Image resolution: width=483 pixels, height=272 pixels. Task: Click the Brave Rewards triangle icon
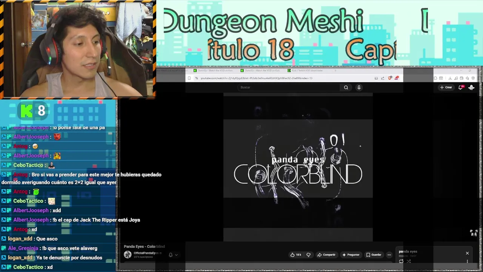(x=396, y=78)
